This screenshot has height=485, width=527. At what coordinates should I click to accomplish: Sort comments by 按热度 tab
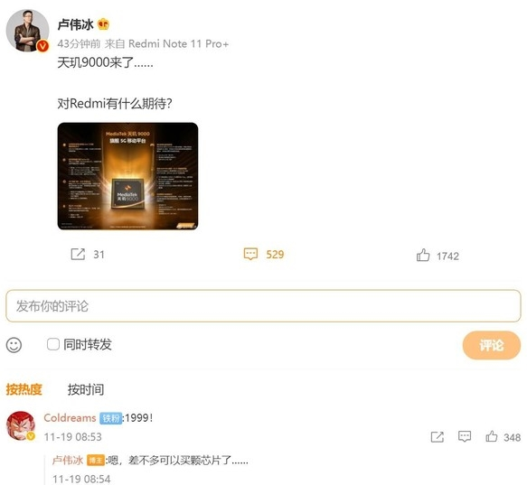click(x=24, y=389)
